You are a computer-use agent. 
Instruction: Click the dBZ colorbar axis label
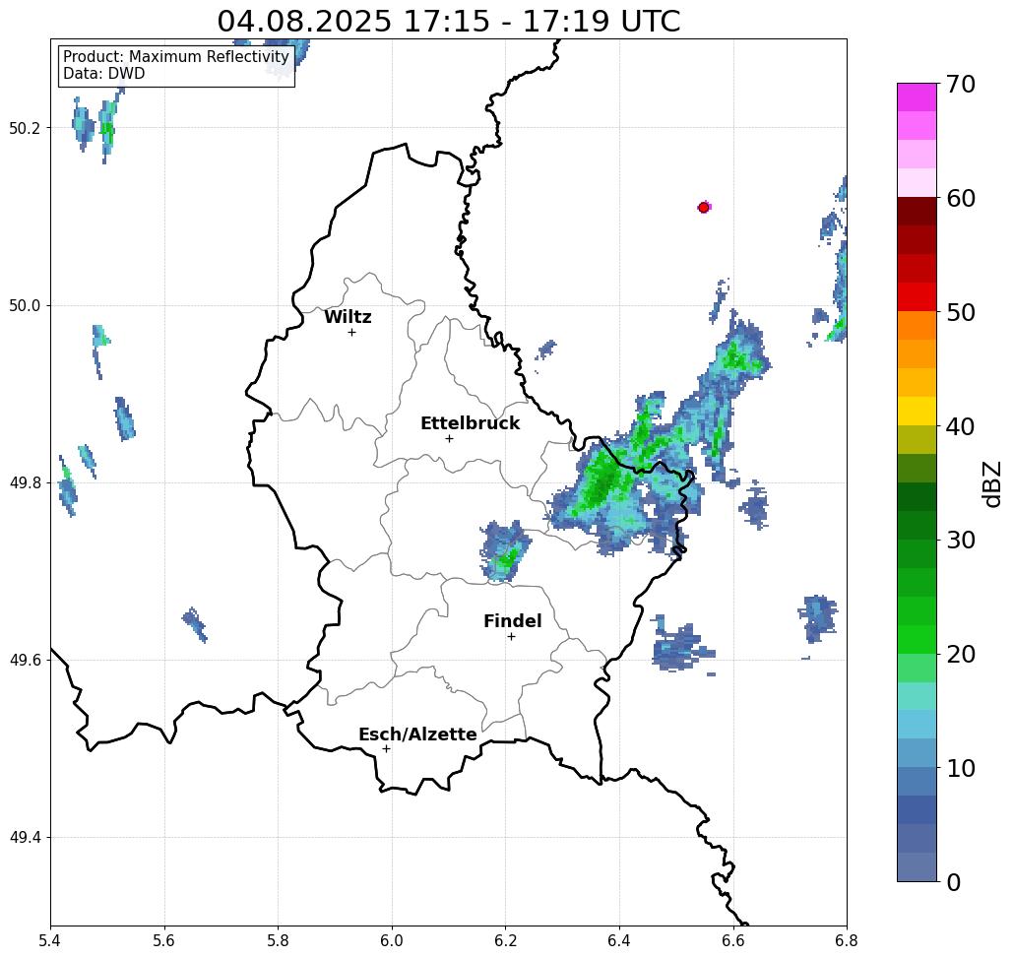[x=991, y=483]
